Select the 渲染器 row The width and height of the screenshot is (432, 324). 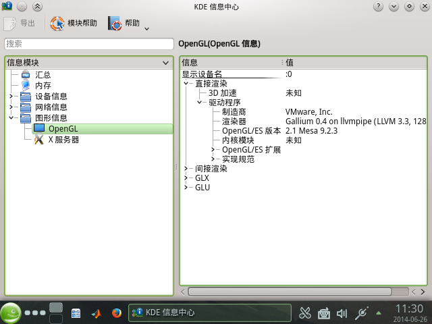(x=303, y=122)
